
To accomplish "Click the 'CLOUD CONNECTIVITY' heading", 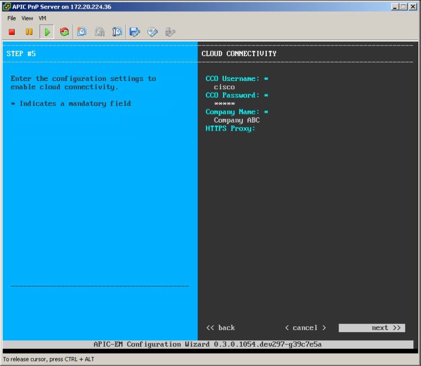I will point(239,54).
